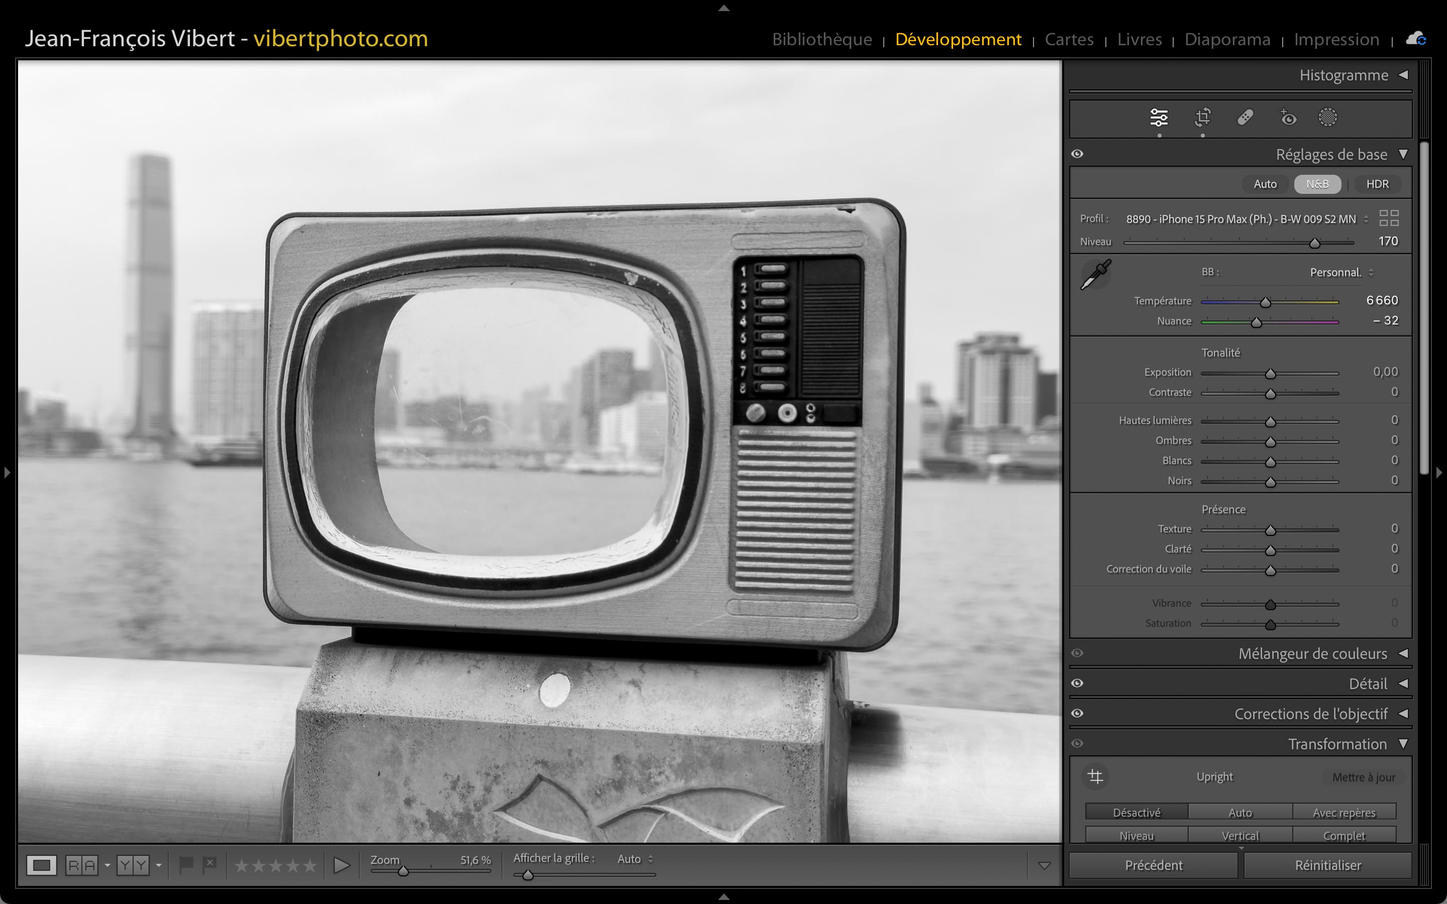Viewport: 1447px width, 904px height.
Task: Open the profile browser grid icon
Action: [x=1388, y=218]
